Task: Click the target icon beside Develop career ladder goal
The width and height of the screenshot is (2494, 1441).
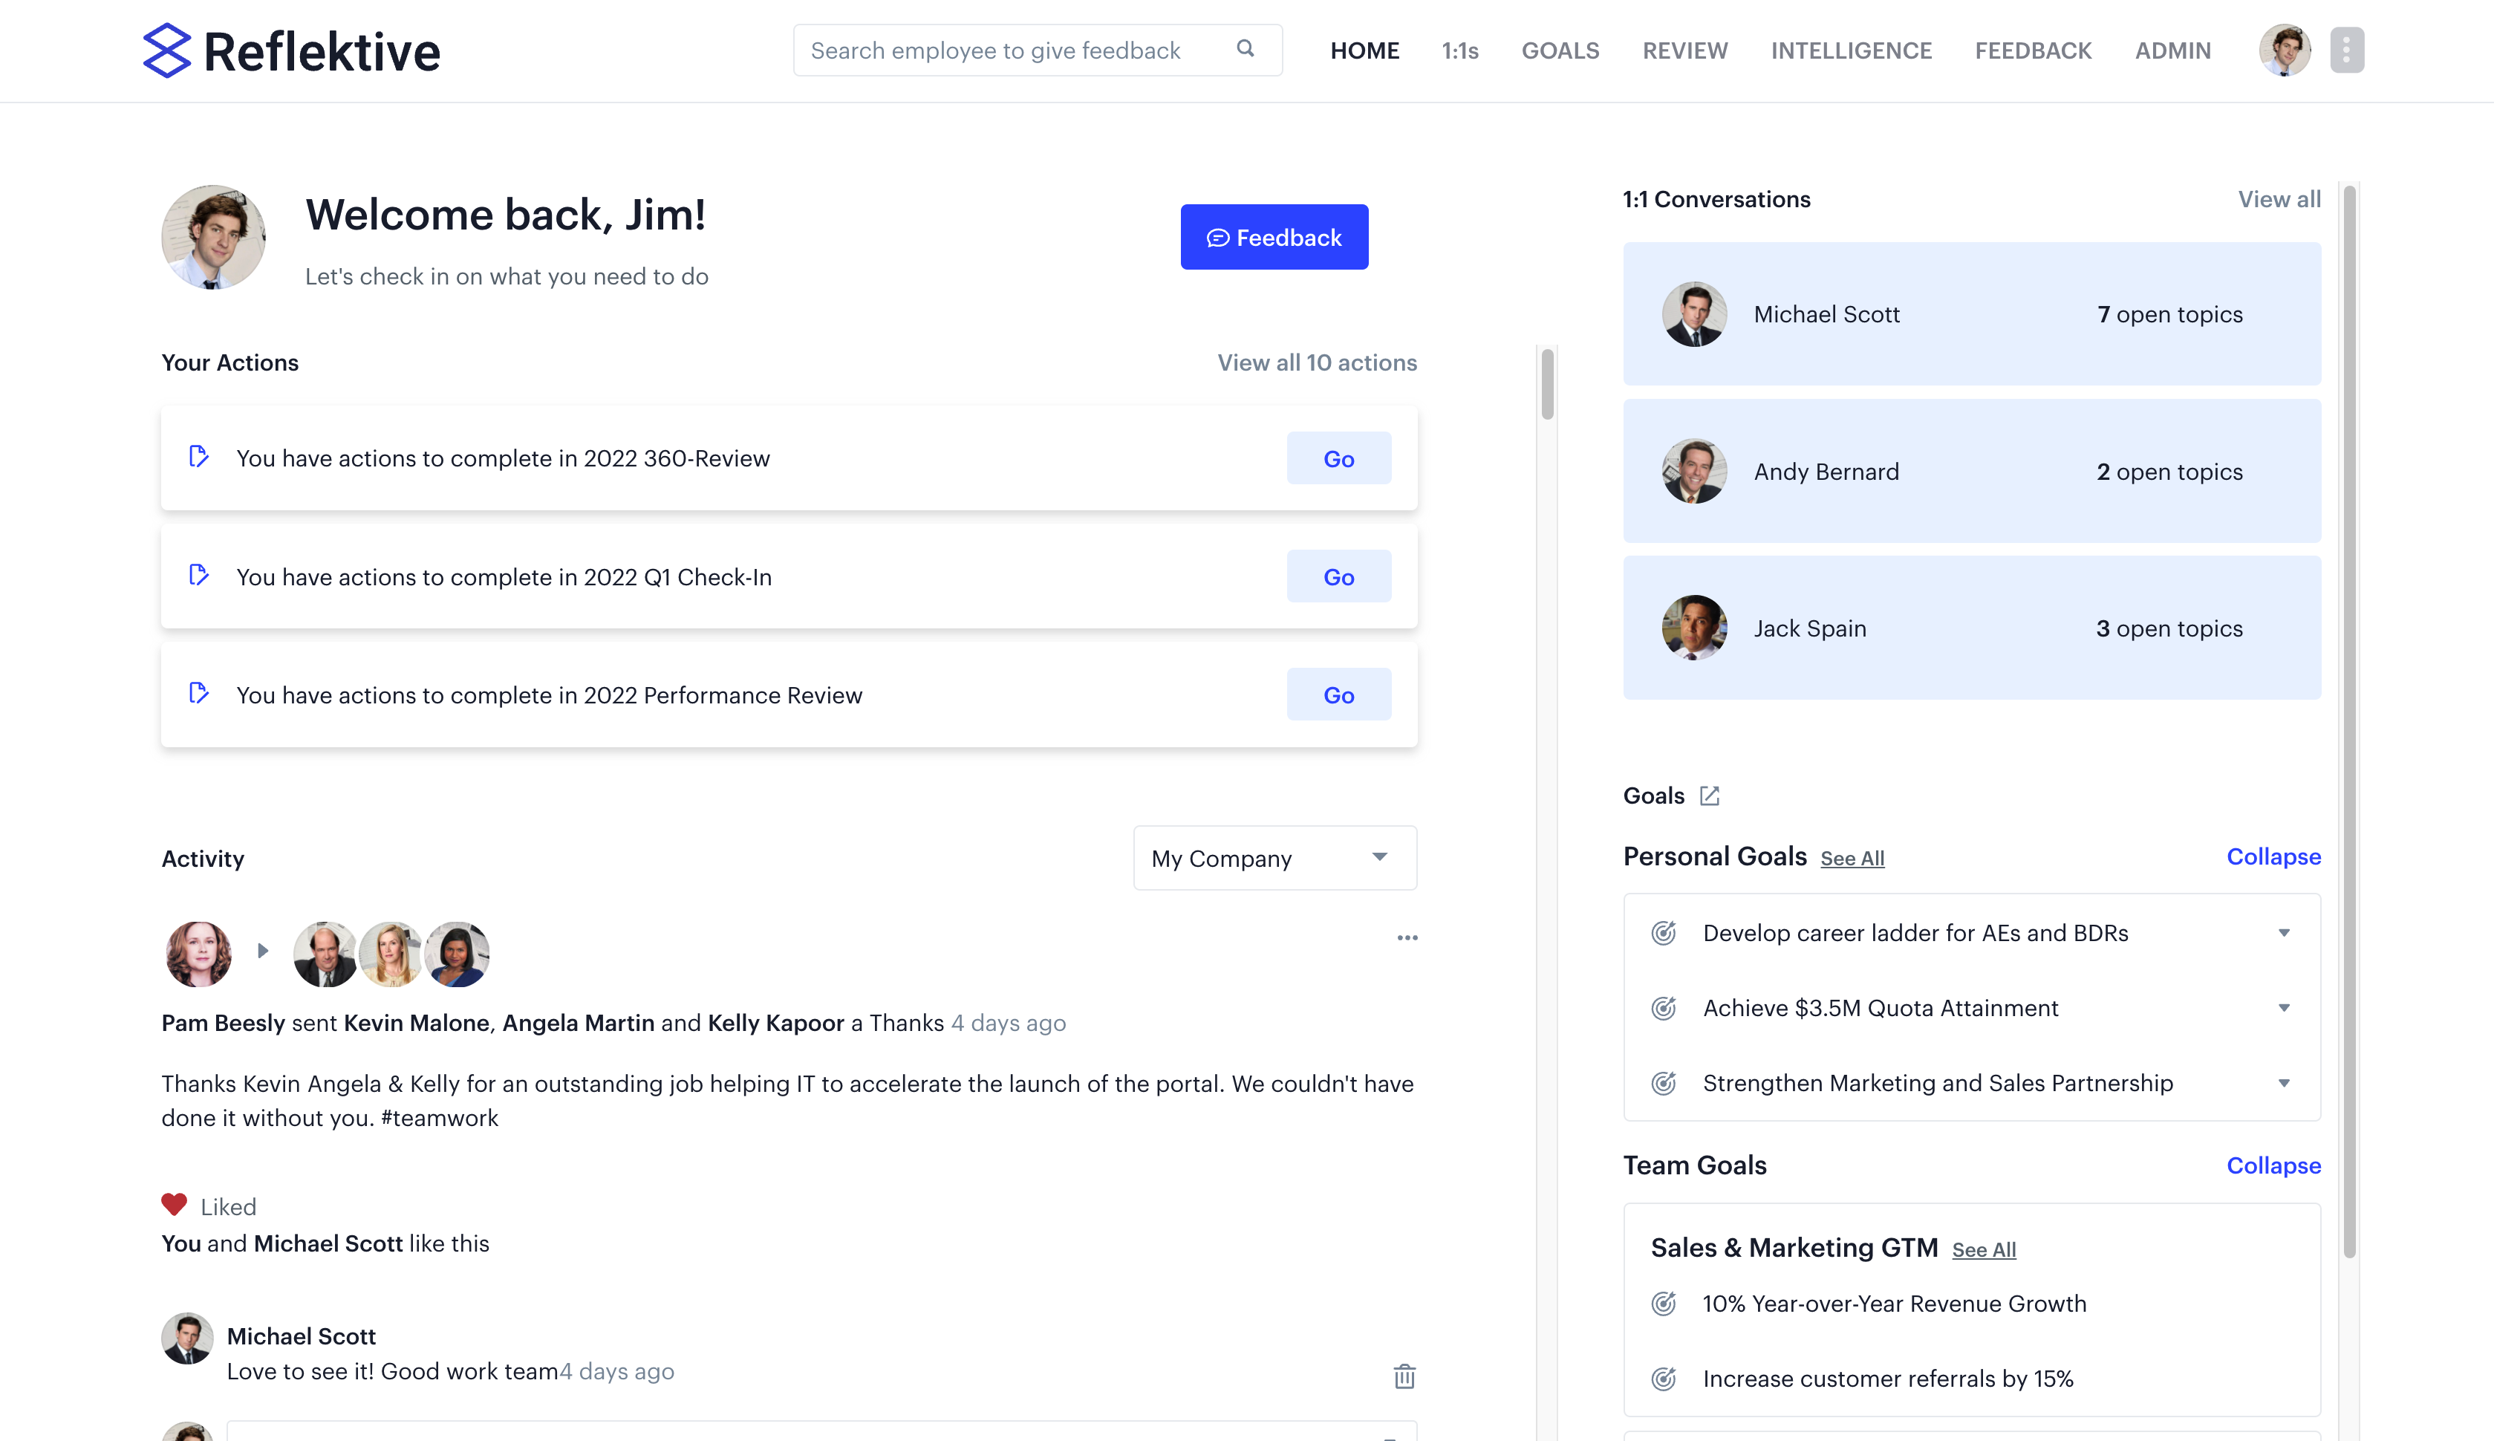Action: 1664,932
